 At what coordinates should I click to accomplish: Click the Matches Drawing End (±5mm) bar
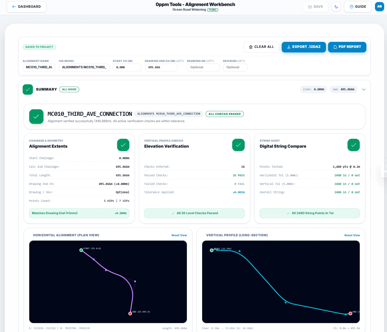point(79,213)
